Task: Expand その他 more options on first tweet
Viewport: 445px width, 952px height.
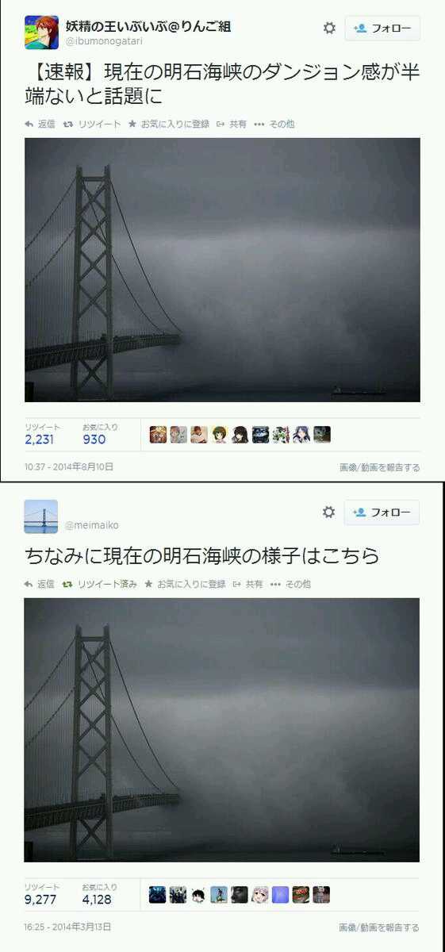Action: (275, 124)
